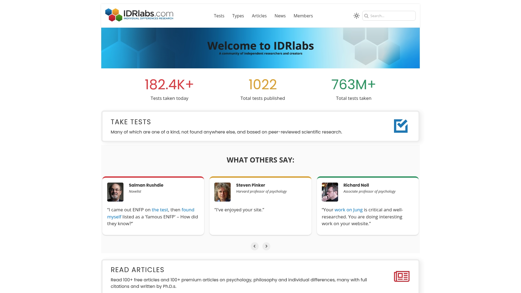Toggle dark mode with the sun icon
Image resolution: width=521 pixels, height=293 pixels.
pos(356,16)
